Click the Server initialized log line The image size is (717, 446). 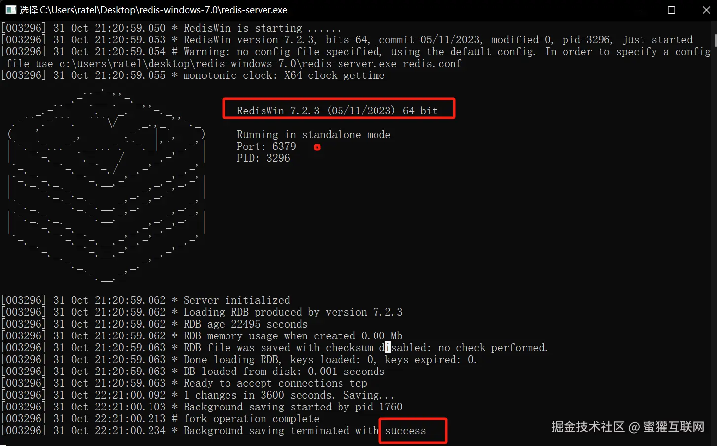click(146, 300)
